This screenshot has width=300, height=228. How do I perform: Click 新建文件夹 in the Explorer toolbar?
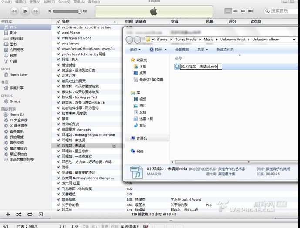click(x=225, y=50)
